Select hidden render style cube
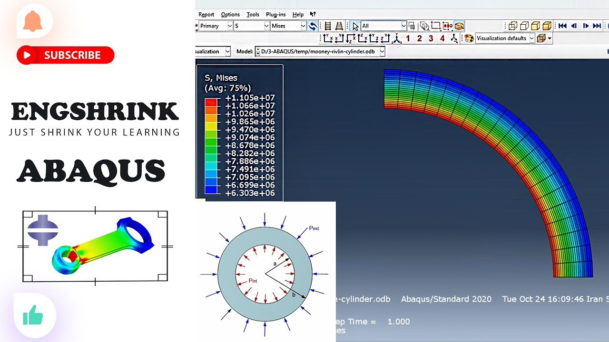The height and width of the screenshot is (342, 609). (x=524, y=26)
